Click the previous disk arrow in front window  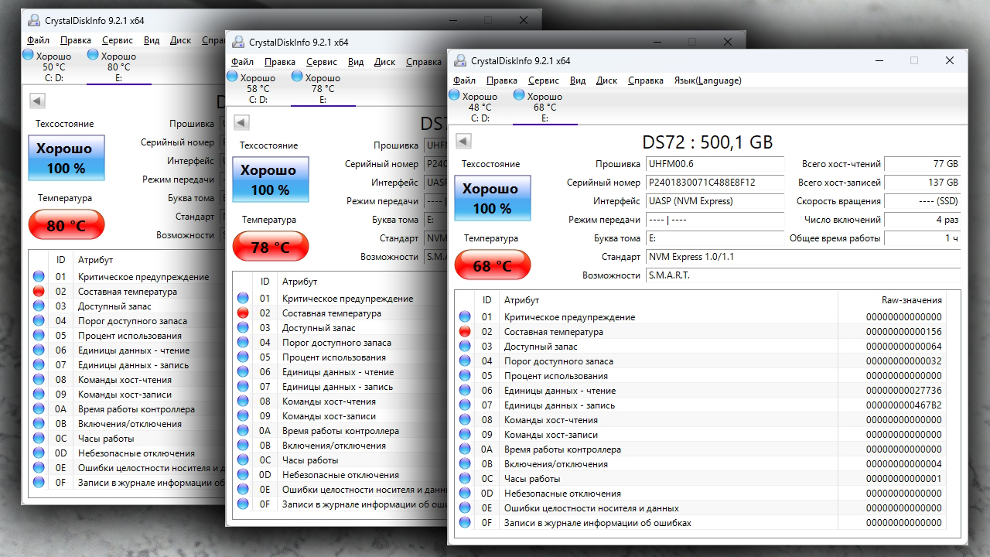[x=463, y=141]
